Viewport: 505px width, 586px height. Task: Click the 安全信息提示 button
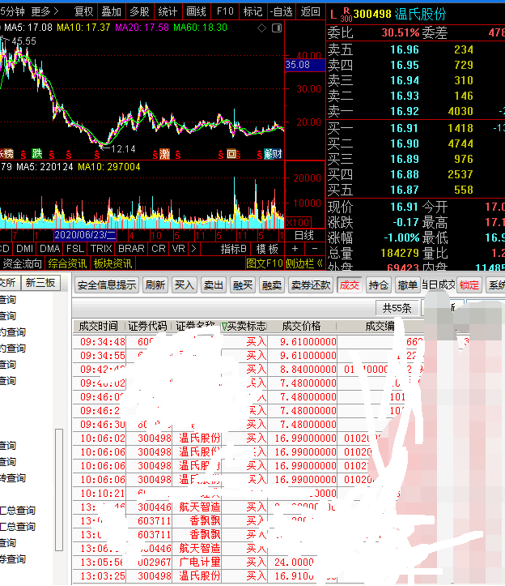tap(107, 285)
